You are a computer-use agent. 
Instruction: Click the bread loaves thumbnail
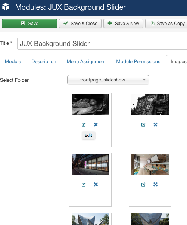click(90, 104)
